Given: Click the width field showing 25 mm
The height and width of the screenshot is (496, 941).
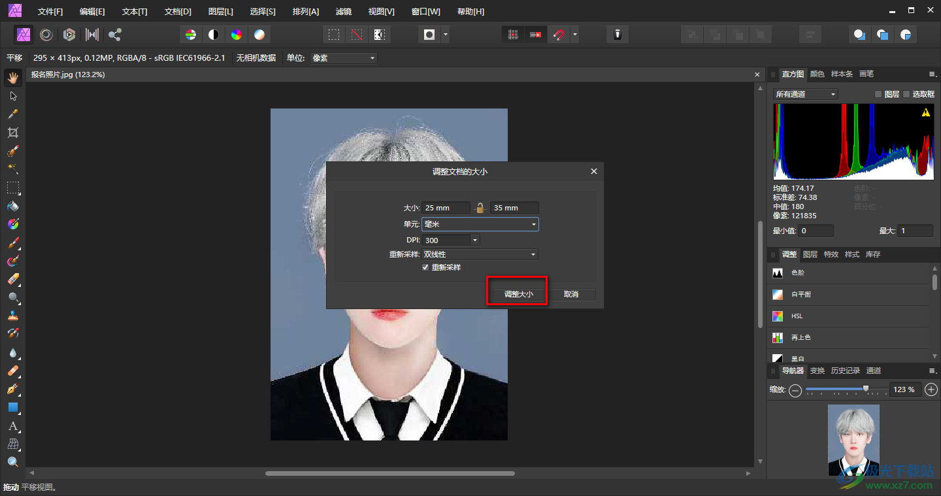Looking at the screenshot, I should tap(446, 208).
